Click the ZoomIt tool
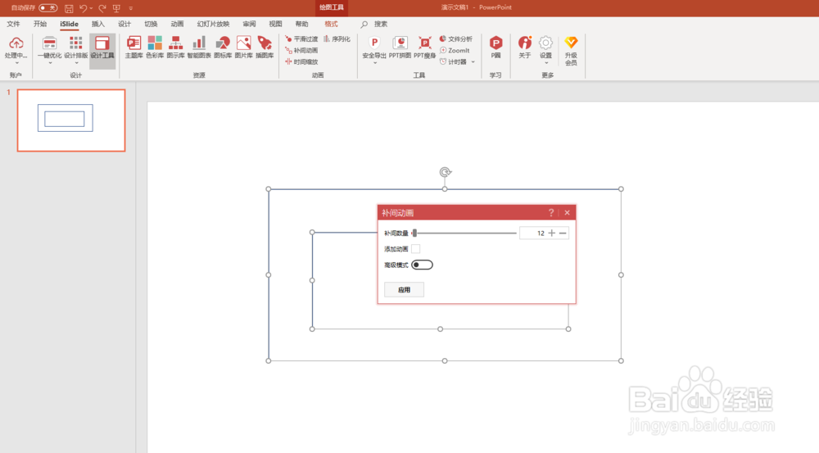Image resolution: width=819 pixels, height=453 pixels. tap(455, 51)
